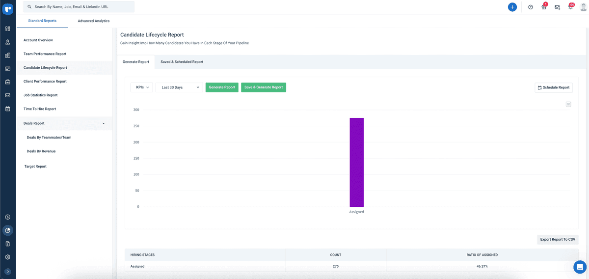
Task: Click the purple Assigned bar in chart
Action: coord(357,162)
